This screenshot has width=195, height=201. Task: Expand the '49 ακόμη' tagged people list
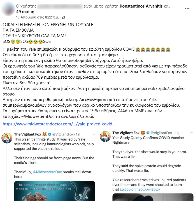25,12
